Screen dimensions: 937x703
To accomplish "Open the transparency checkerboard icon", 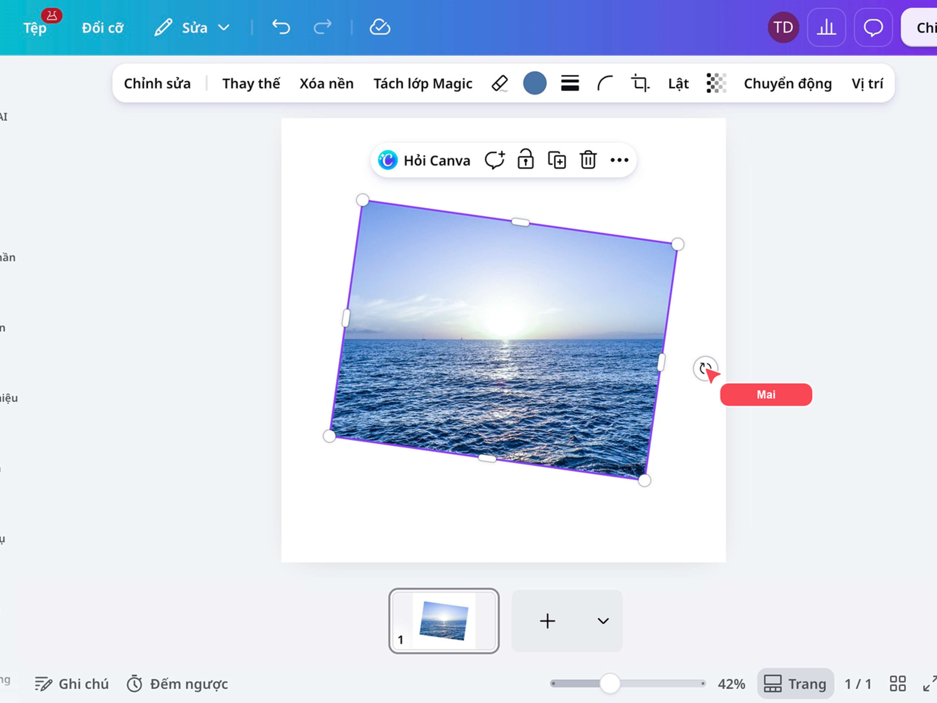I will pos(716,83).
